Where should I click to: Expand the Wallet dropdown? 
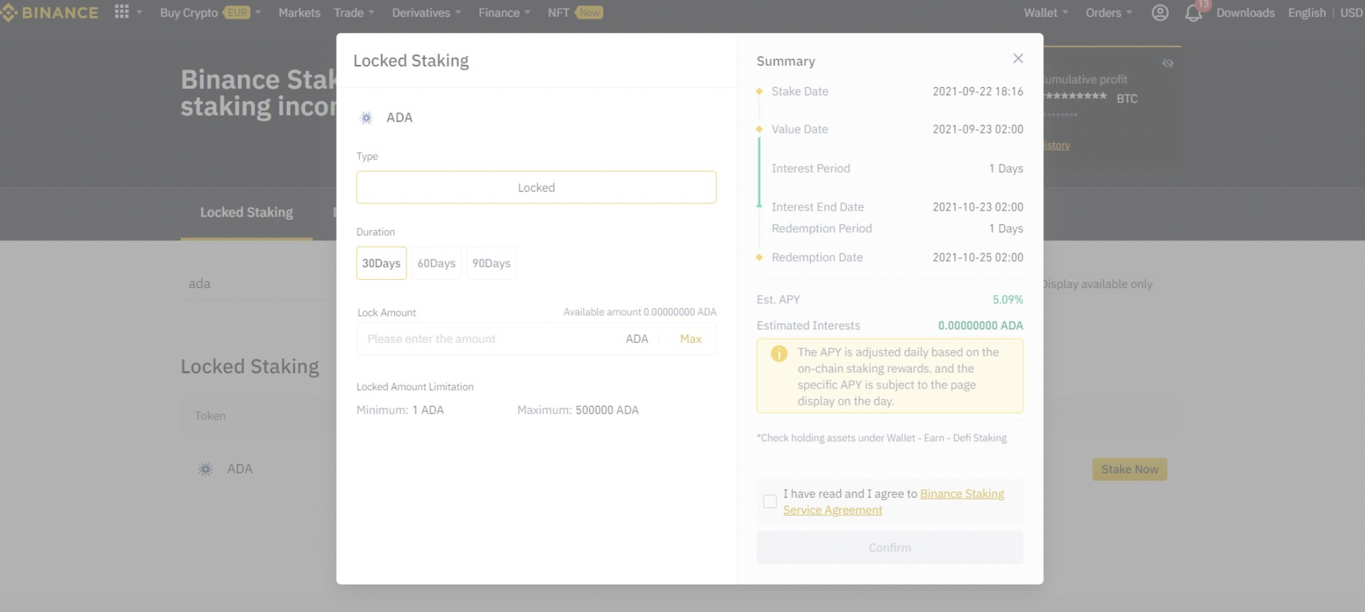[x=1046, y=13]
